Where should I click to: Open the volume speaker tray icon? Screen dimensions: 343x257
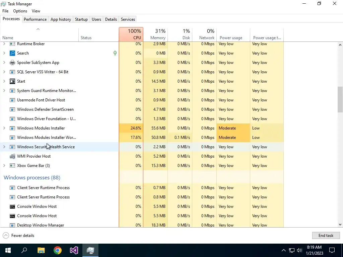(x=299, y=250)
